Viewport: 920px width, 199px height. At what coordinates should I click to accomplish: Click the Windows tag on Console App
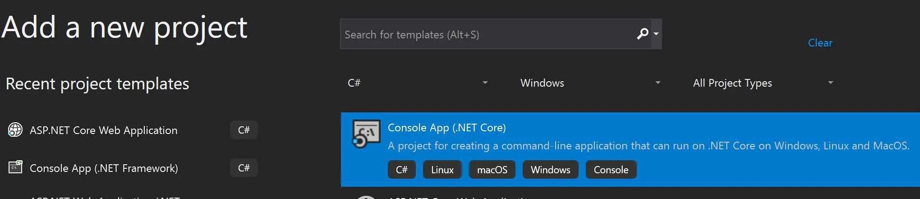point(550,170)
